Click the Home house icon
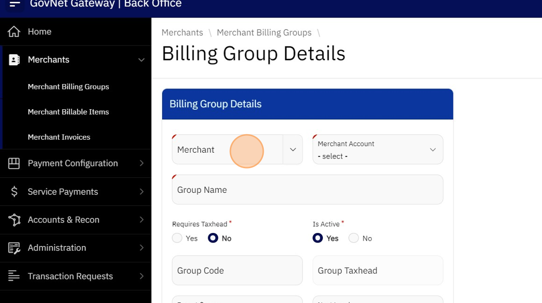Viewport: 542px width, 303px height. coord(14,32)
